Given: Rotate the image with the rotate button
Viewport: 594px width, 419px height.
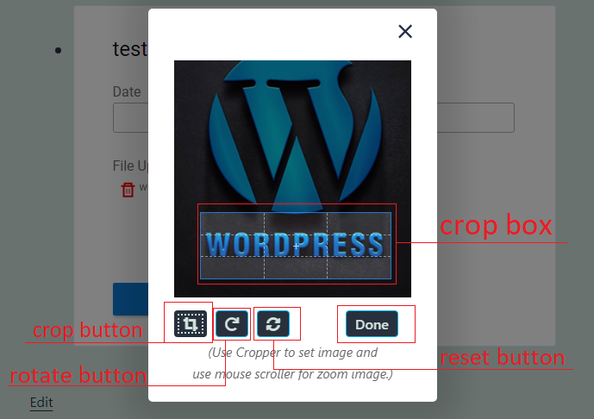Looking at the screenshot, I should click(x=232, y=324).
